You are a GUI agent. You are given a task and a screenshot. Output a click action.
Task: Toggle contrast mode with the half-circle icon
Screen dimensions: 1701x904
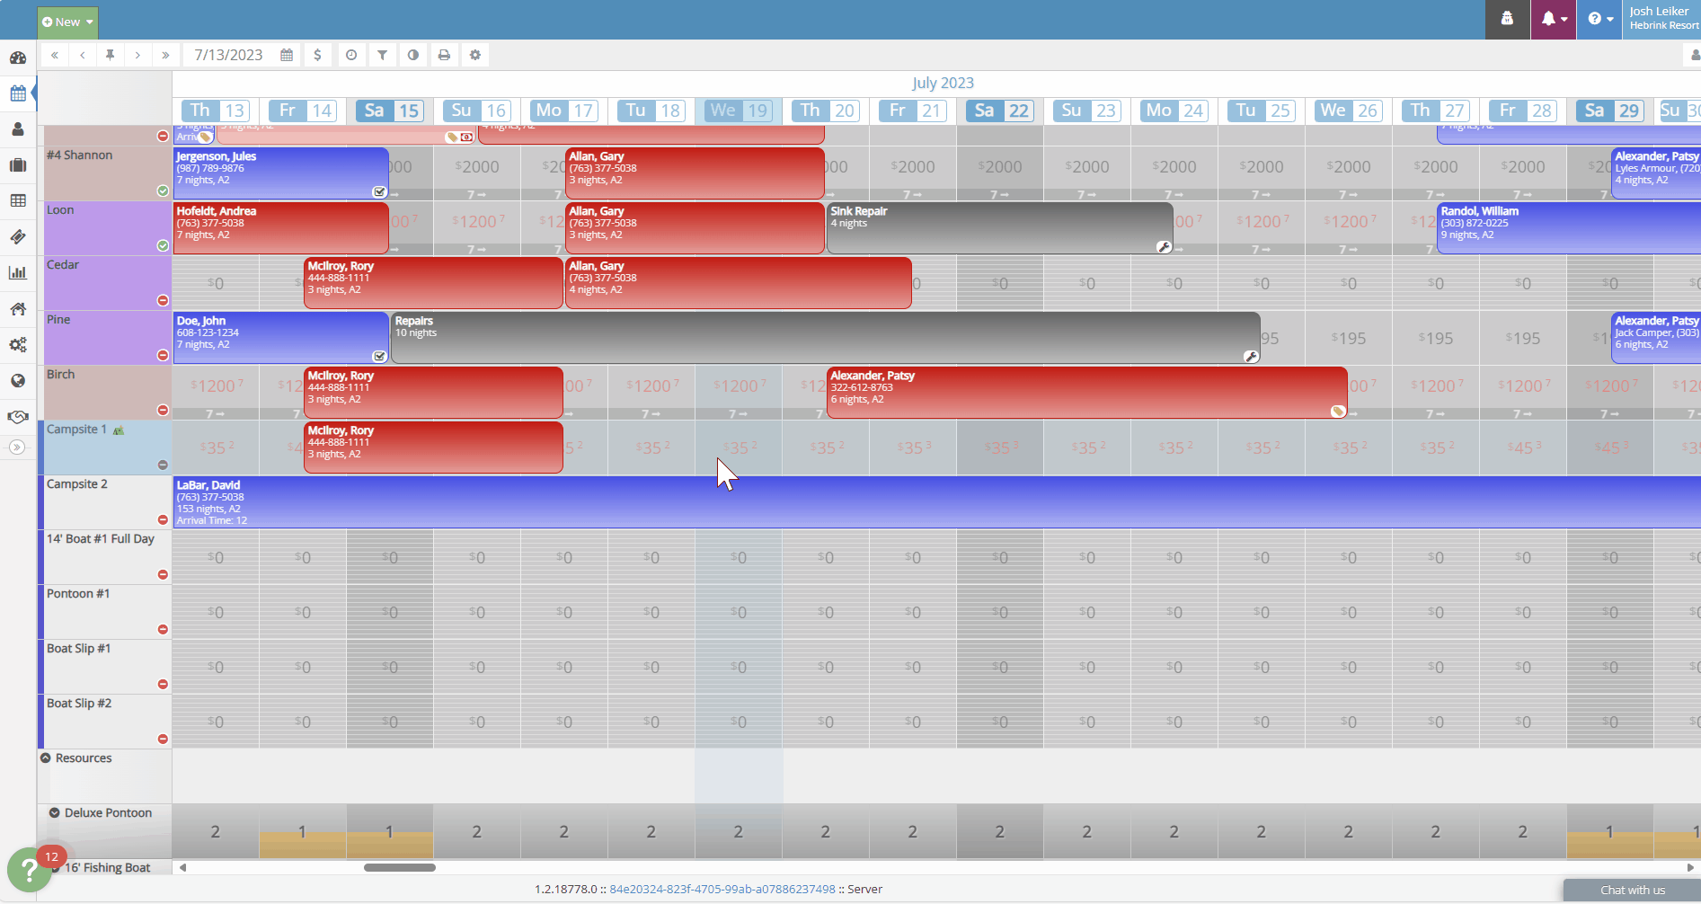click(412, 55)
